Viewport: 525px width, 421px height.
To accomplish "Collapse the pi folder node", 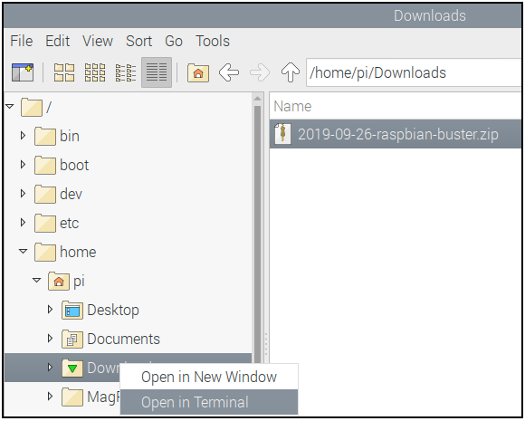I will (x=36, y=280).
